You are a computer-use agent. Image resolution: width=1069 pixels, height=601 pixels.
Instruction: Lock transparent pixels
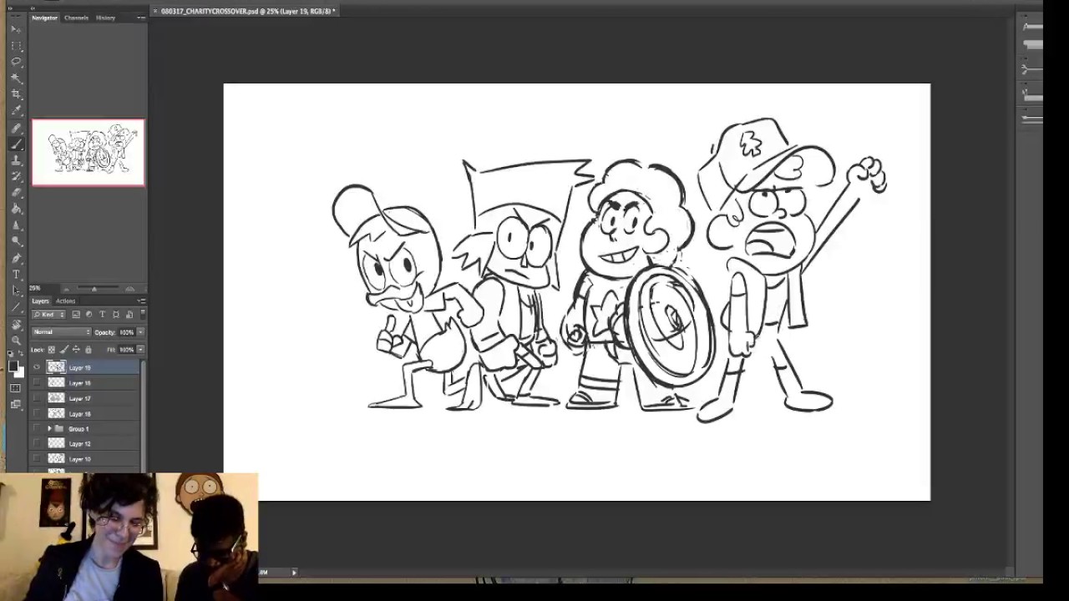pos(52,350)
